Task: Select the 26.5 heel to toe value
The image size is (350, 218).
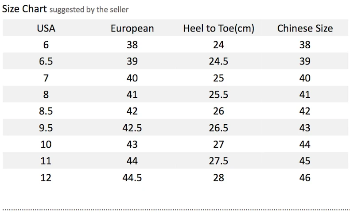Action: tap(218, 128)
